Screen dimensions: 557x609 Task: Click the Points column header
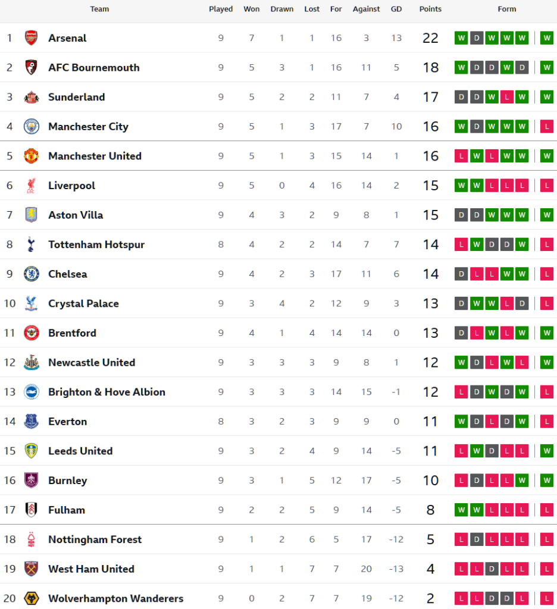430,9
